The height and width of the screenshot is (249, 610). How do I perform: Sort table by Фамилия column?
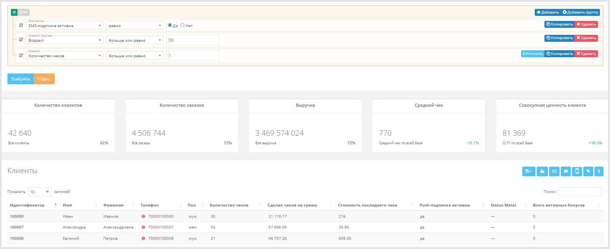(119, 205)
